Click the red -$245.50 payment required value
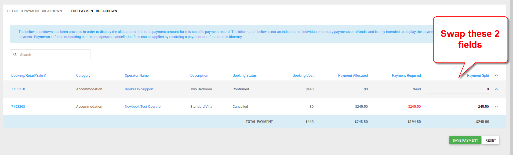Screen dimensions: 513x155 click(414, 107)
